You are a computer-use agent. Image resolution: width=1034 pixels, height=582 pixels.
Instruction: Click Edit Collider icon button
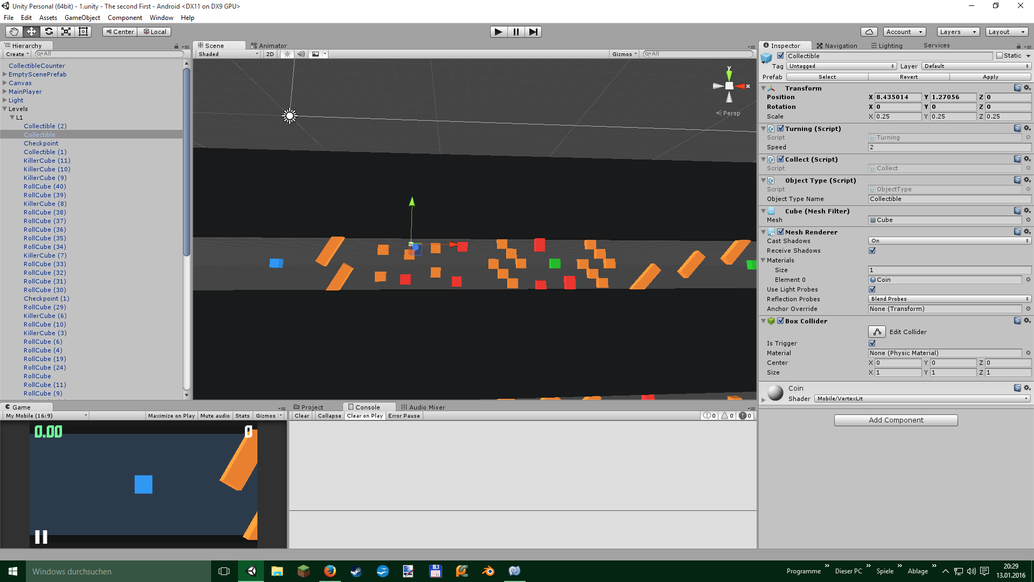click(877, 332)
